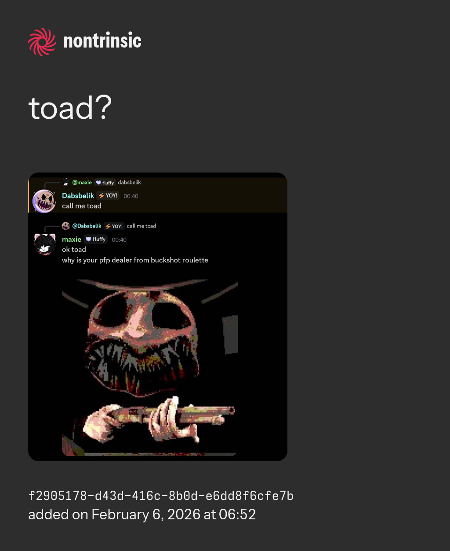Click the "added on February 6, 2026" date
The width and height of the screenshot is (450, 551).
click(142, 514)
